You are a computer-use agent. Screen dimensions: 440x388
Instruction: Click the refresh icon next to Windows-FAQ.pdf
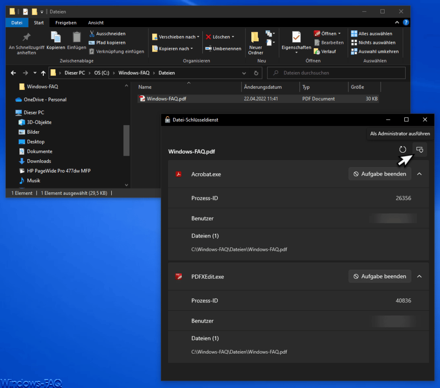point(402,149)
